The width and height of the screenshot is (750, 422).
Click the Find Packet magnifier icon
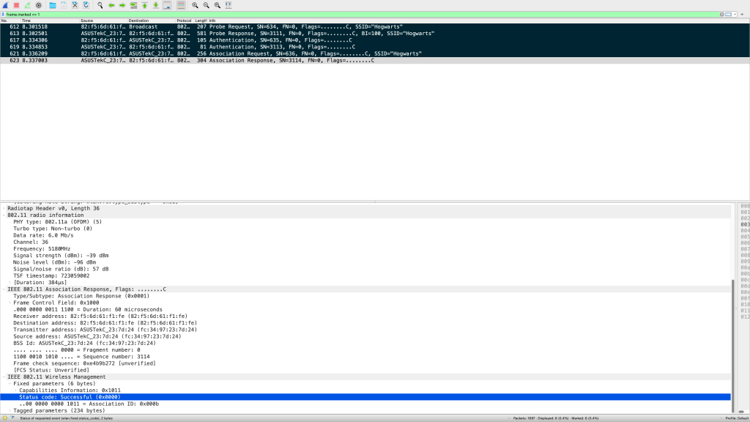100,5
